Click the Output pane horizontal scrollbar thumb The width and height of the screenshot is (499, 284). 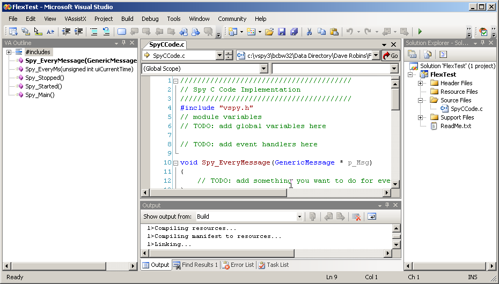[222, 253]
